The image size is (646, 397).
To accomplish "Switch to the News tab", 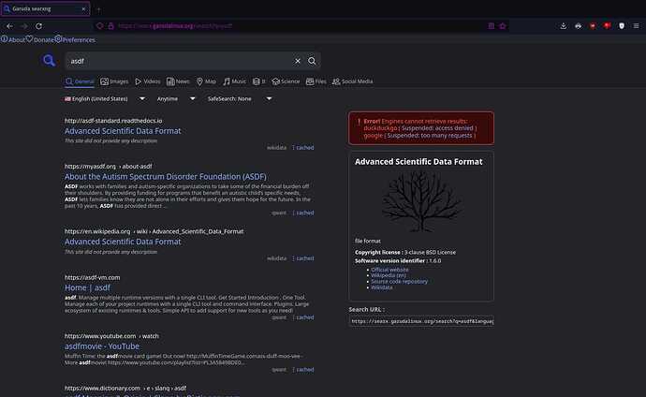I will pyautogui.click(x=178, y=81).
